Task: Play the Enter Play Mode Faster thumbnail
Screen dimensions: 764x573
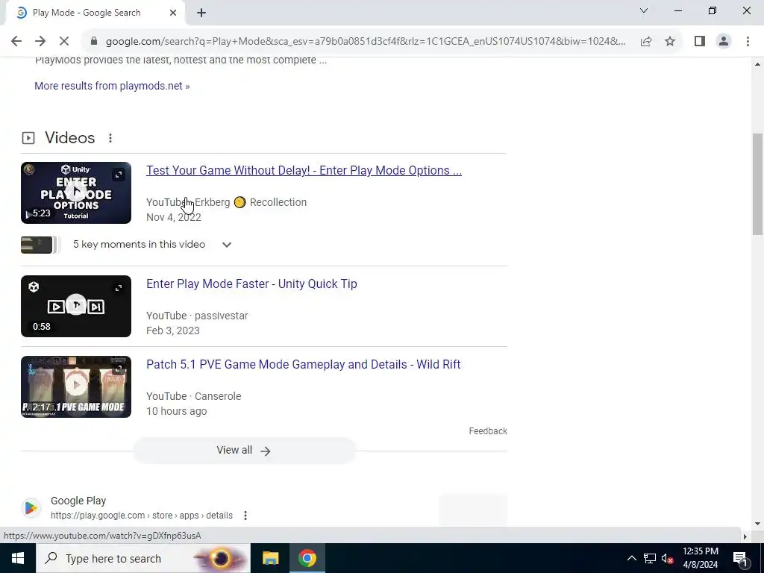Action: (76, 306)
